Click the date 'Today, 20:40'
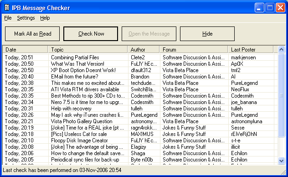The image size is (288, 177). click(19, 77)
